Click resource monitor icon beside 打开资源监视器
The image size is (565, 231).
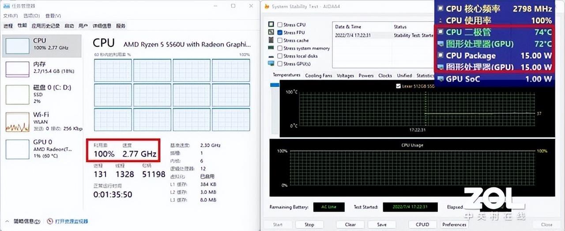click(x=50, y=221)
